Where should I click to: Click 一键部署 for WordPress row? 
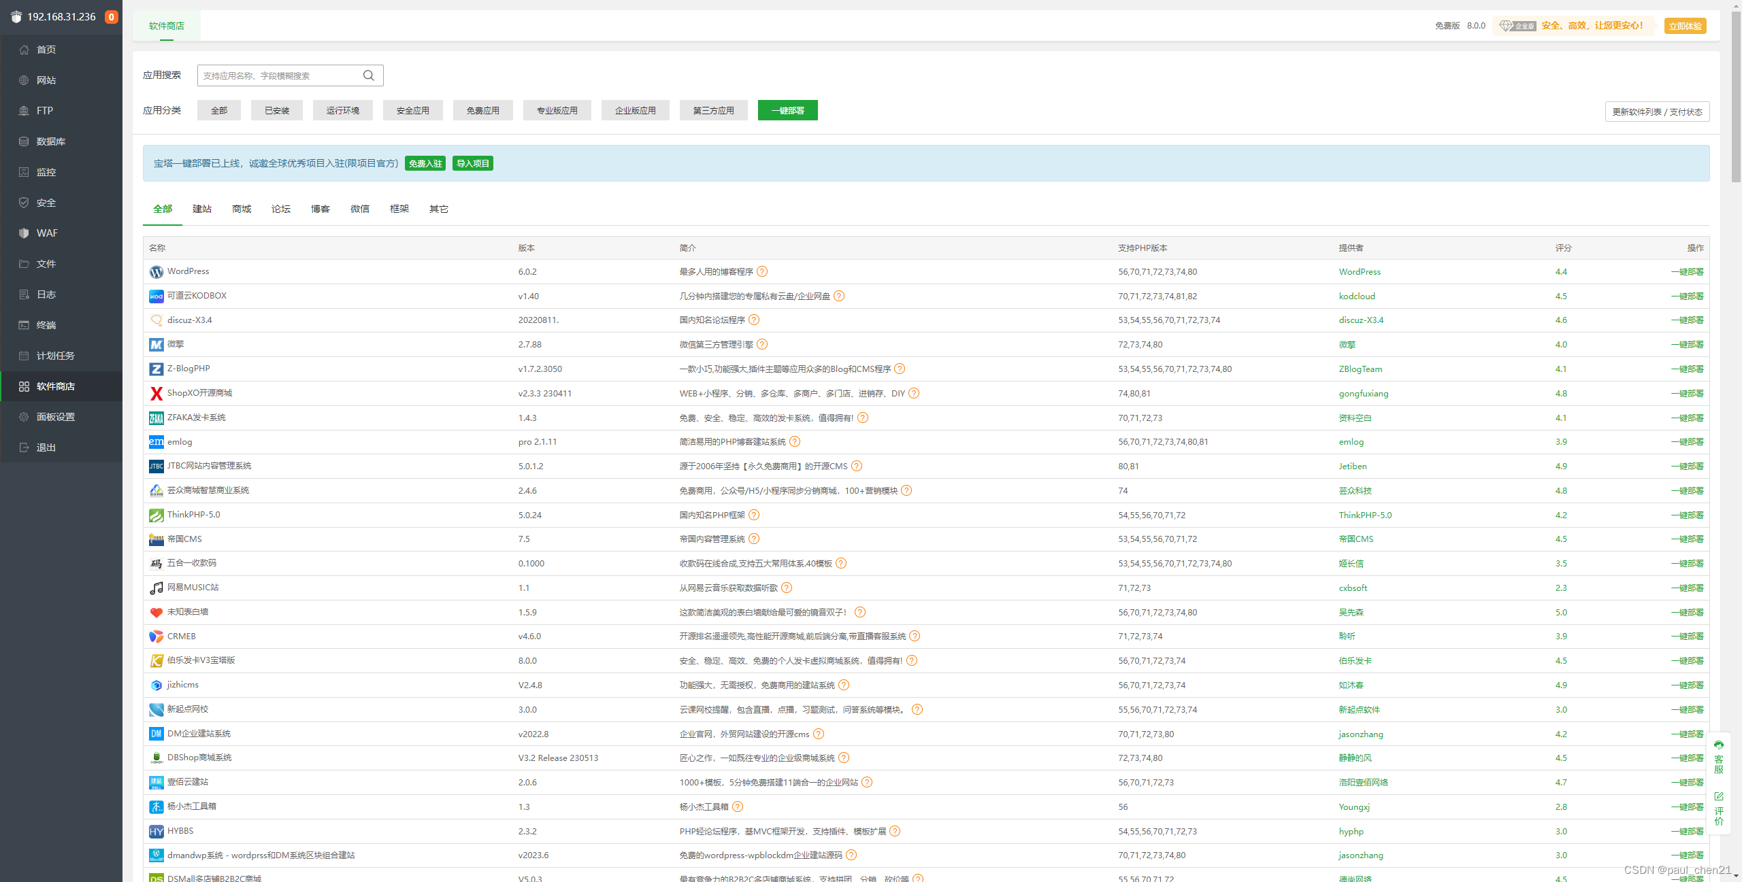1688,271
